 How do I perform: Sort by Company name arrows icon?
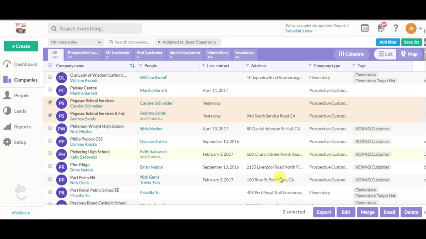[132, 66]
